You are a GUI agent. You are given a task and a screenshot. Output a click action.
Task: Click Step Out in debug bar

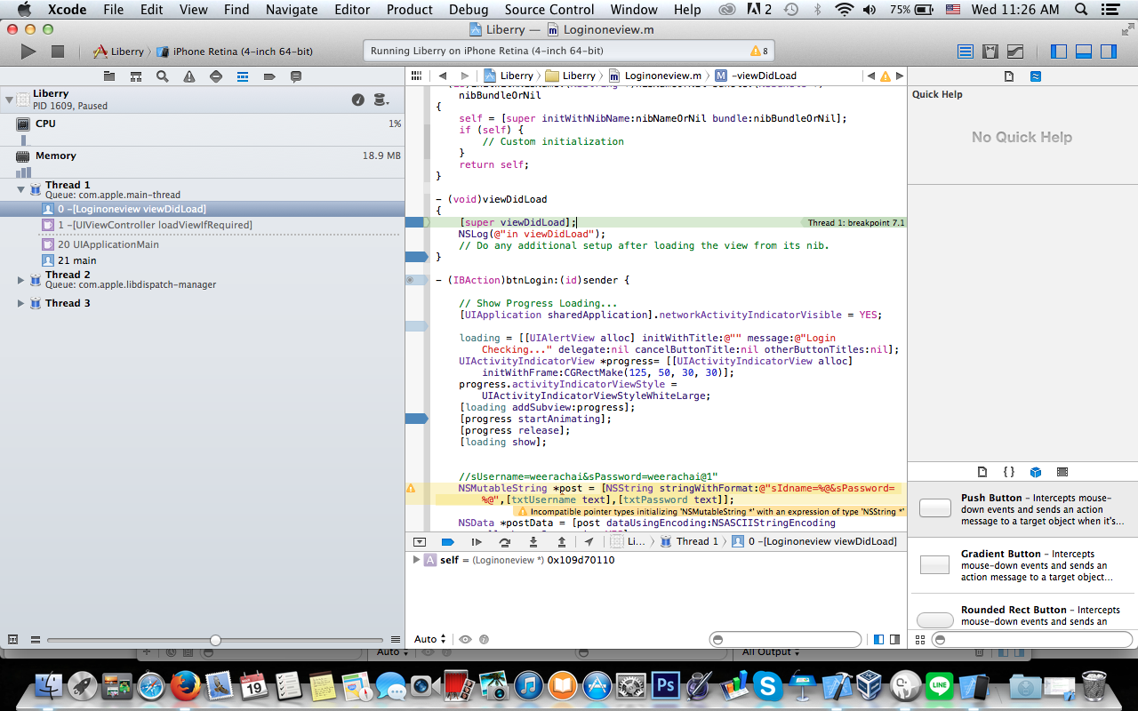[x=562, y=541]
